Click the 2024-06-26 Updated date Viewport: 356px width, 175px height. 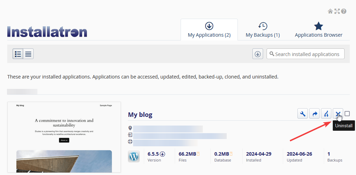tap(299, 154)
